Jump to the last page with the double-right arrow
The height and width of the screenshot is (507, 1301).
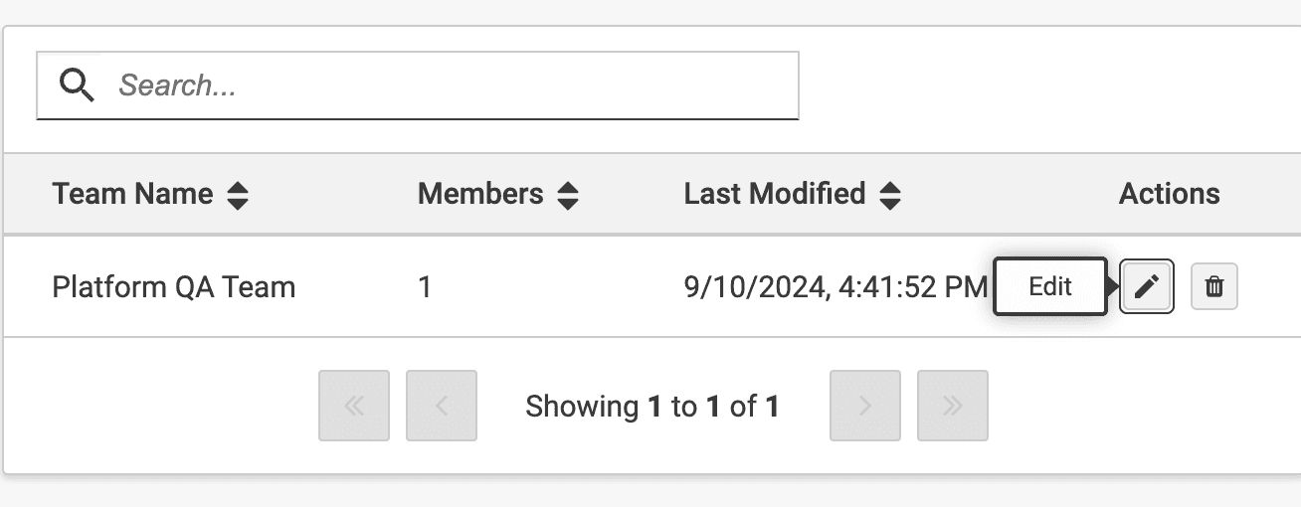953,406
